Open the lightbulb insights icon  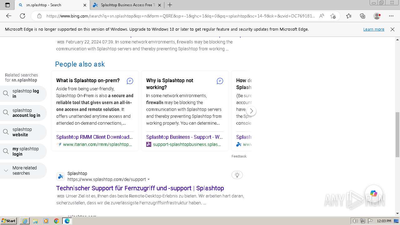pyautogui.click(x=237, y=175)
